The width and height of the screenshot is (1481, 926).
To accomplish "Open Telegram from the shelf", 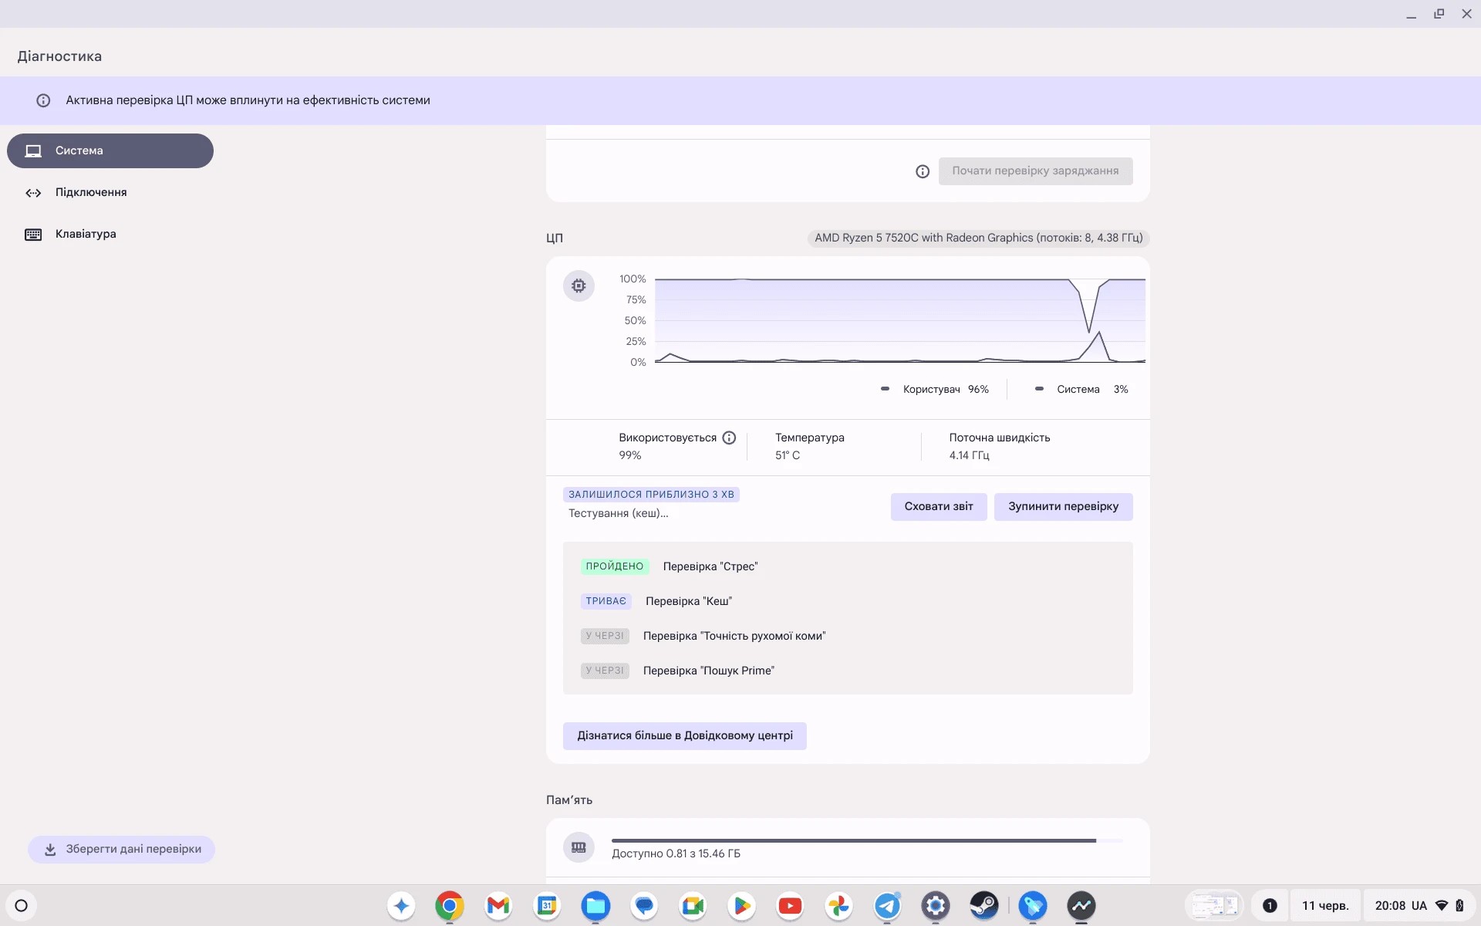I will tap(887, 906).
